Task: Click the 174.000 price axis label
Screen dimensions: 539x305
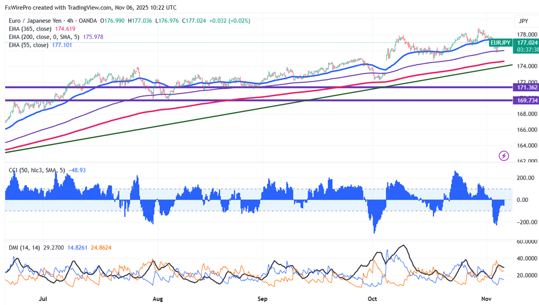Action: (527, 66)
